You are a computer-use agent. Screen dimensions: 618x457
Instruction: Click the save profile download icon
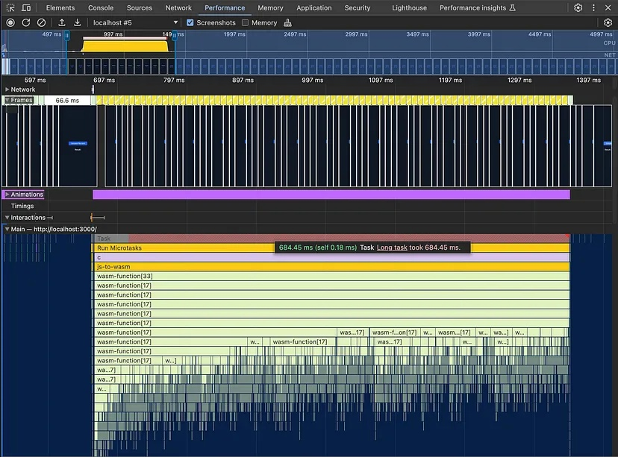point(77,22)
